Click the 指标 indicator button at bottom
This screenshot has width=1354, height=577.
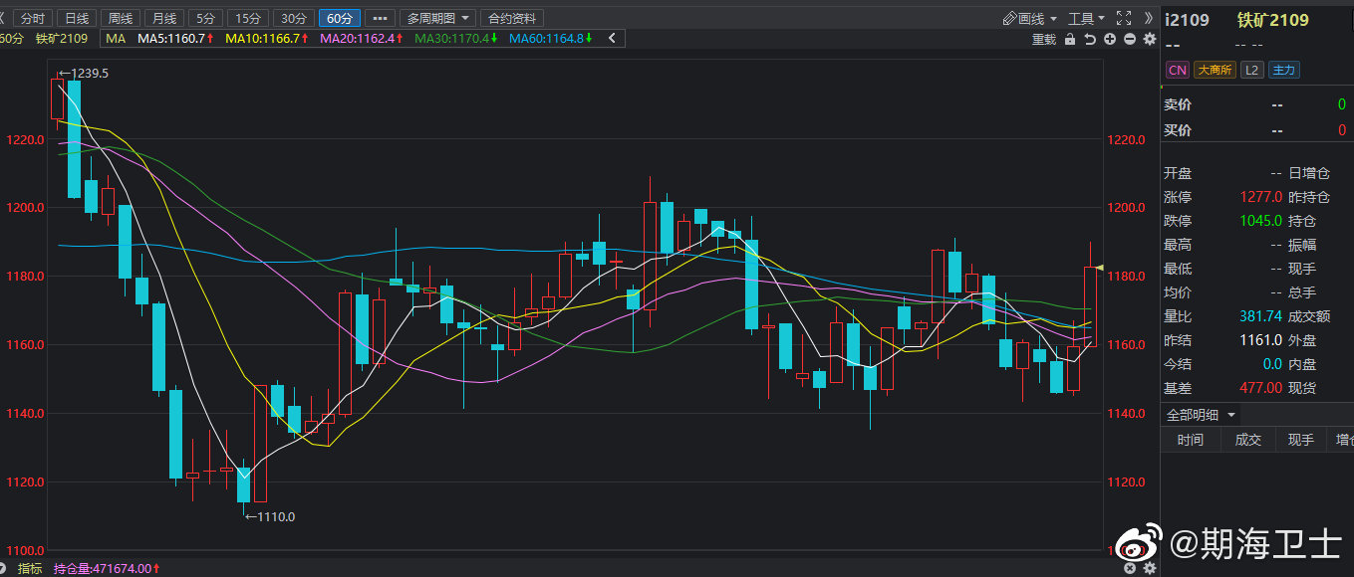pos(30,568)
